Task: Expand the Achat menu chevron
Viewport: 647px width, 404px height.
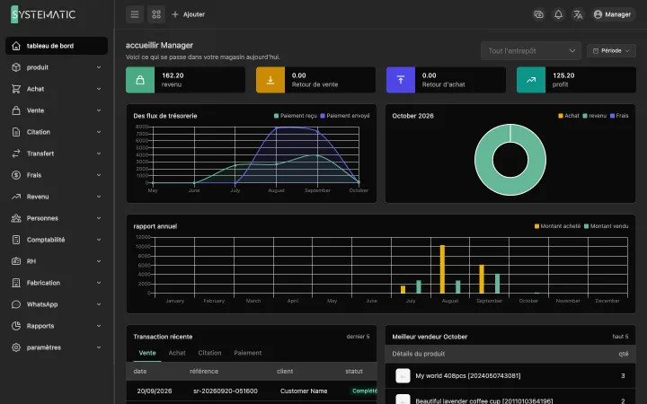Action: coord(99,89)
